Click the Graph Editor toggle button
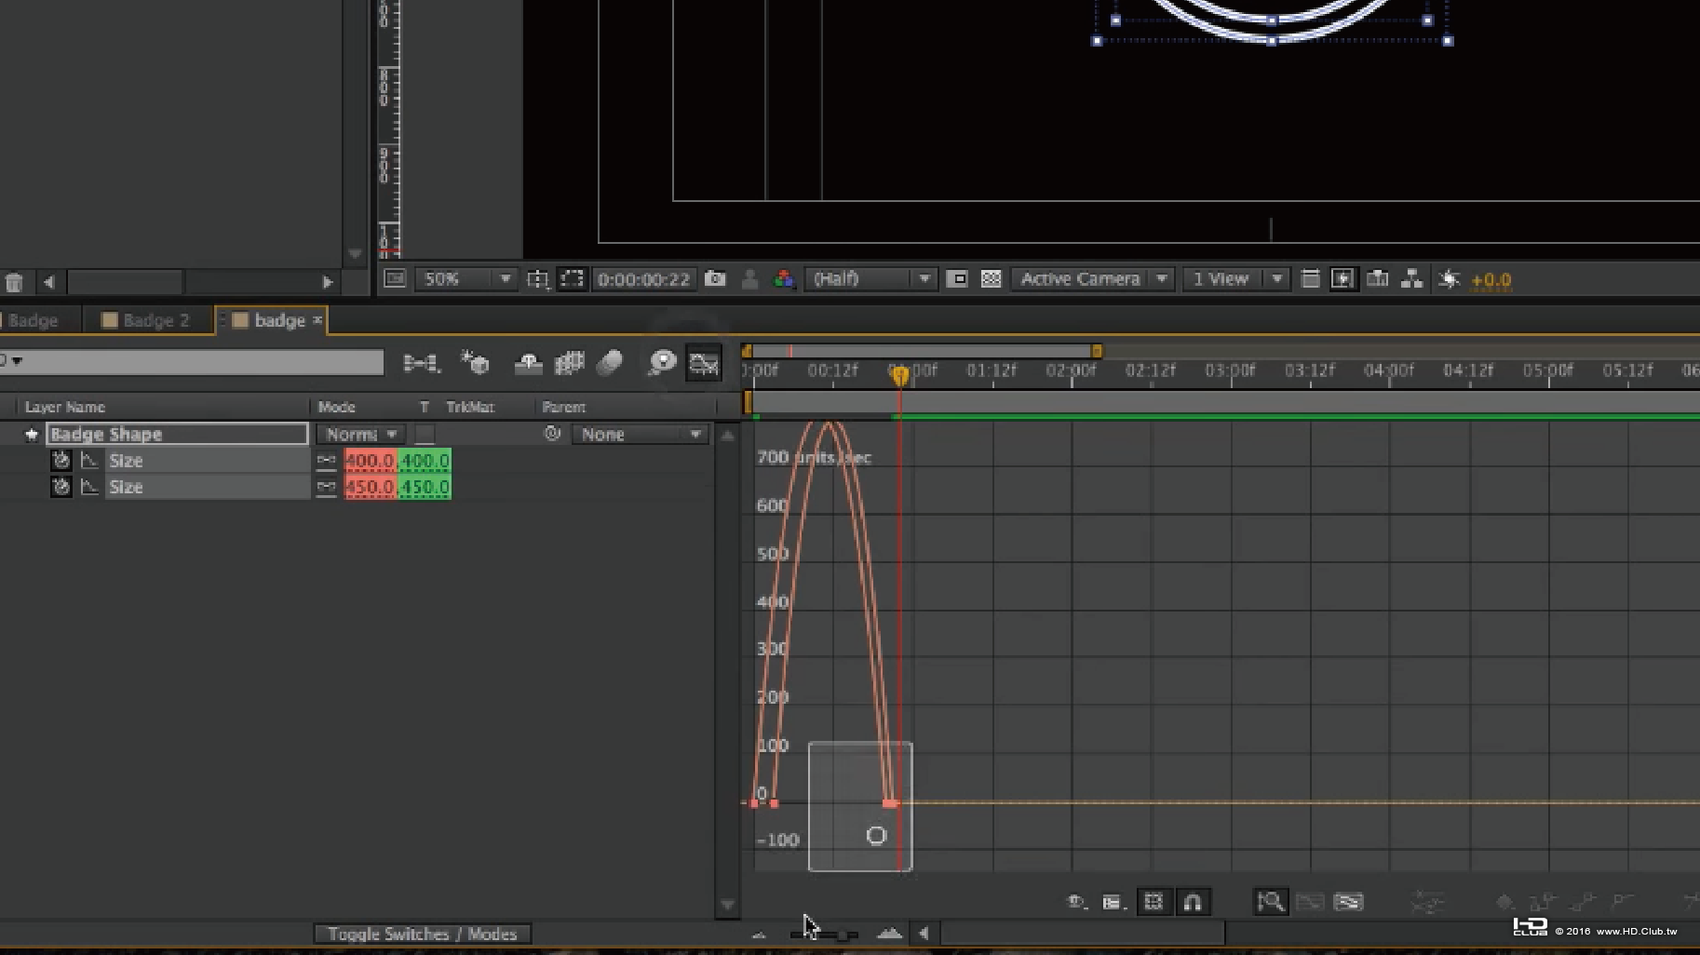The height and width of the screenshot is (955, 1700). point(704,363)
